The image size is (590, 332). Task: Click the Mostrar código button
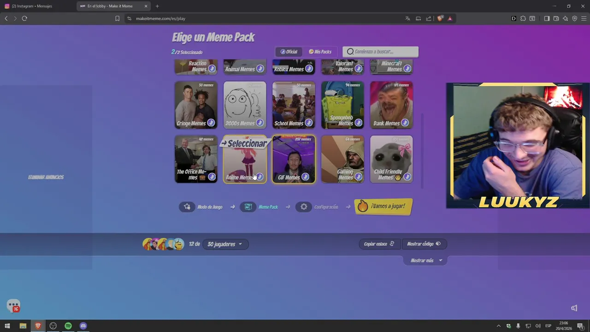click(424, 244)
